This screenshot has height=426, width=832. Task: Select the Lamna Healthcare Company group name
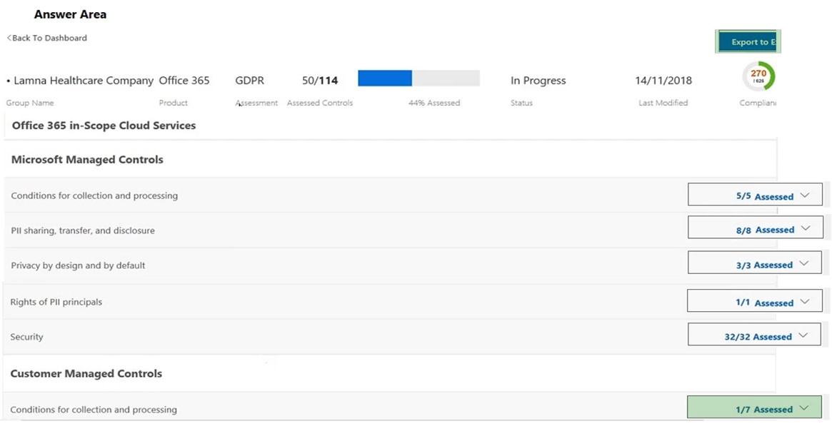84,81
